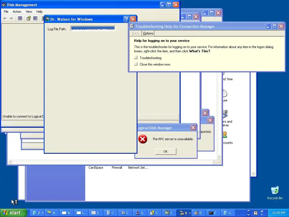This screenshot has width=289, height=217.
Task: Switch to the calculator-icon taskbar button
Action: (110, 213)
